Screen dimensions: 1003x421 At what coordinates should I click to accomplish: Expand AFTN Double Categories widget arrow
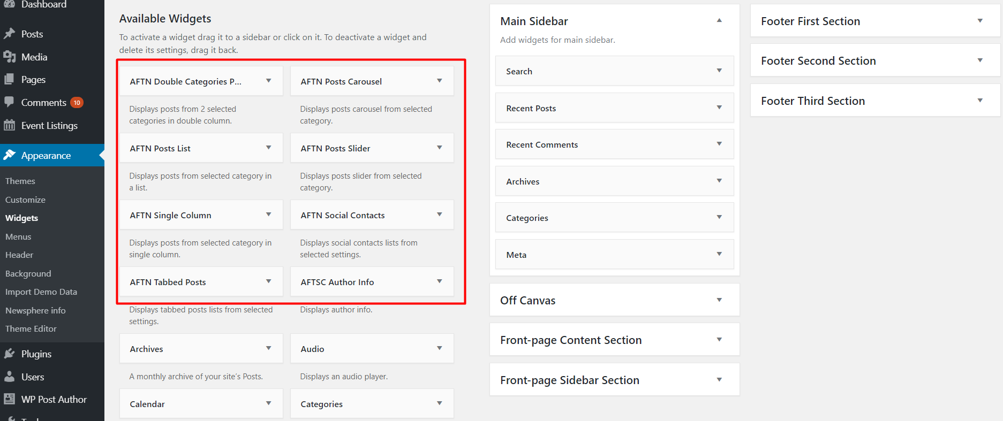point(269,81)
